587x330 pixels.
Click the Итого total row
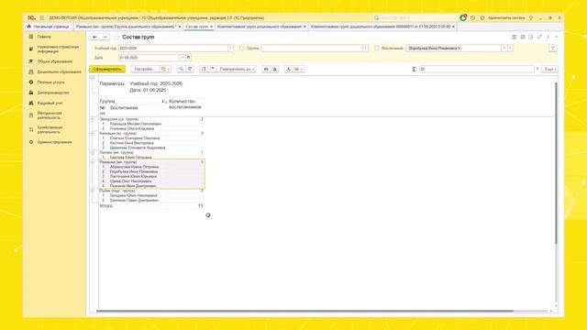[151, 205]
